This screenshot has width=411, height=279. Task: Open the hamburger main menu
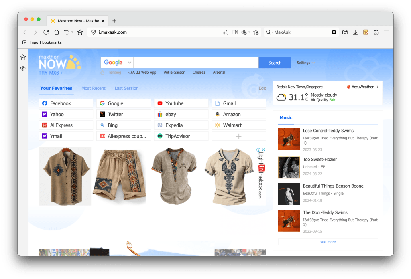386,32
